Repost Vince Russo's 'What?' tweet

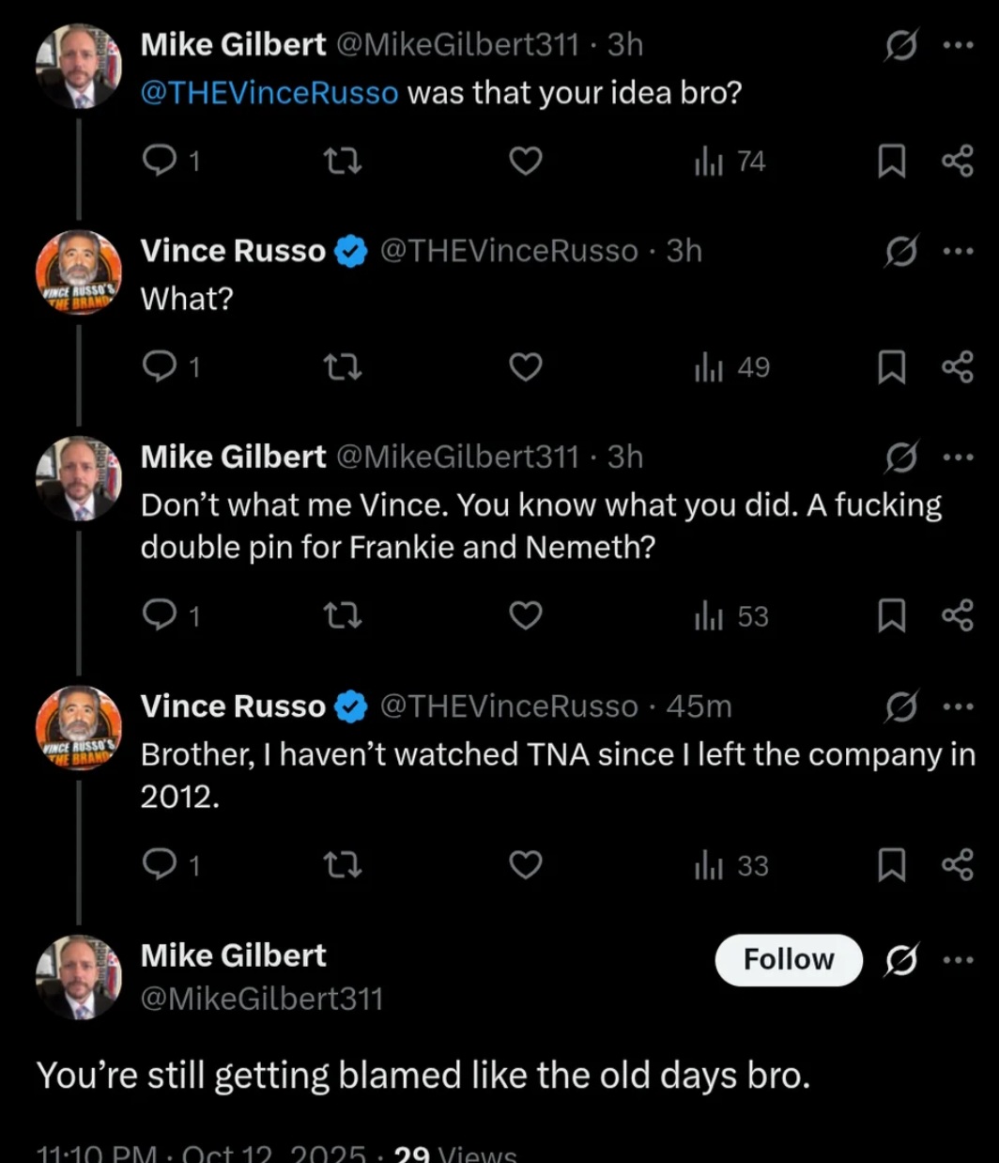point(342,367)
